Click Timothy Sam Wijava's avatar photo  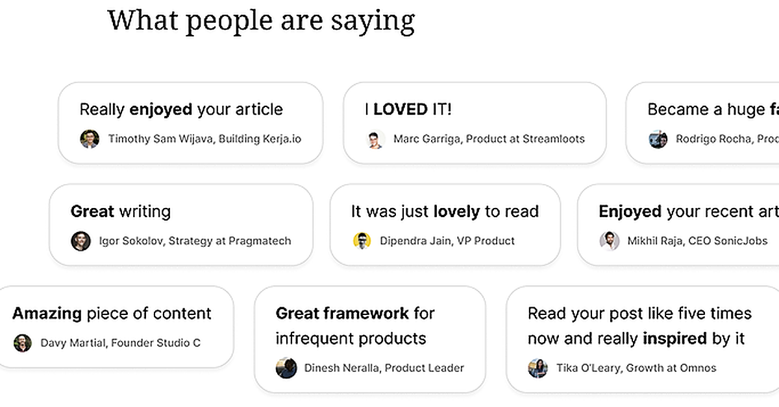90,139
